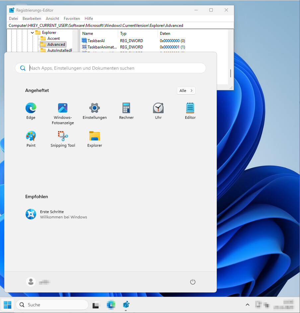Launch the Snipping Tool
This screenshot has width=300, height=313.
click(x=63, y=136)
